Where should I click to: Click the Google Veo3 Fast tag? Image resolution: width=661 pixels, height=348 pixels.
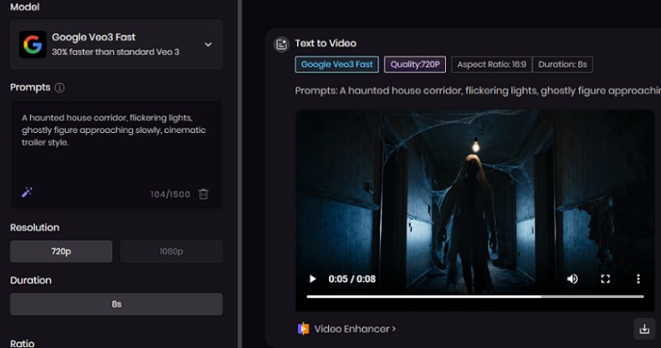tap(337, 64)
